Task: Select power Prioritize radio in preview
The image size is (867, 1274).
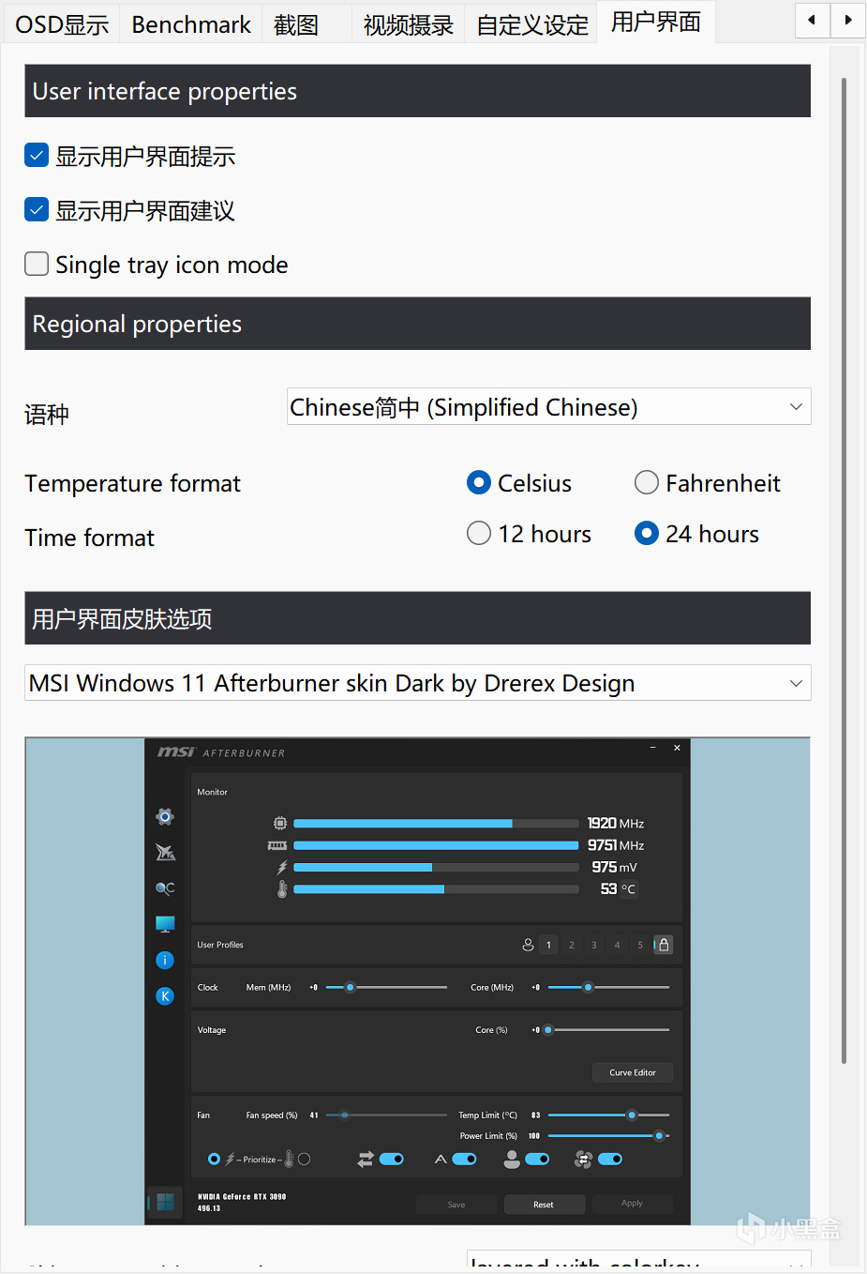Action: point(215,1160)
